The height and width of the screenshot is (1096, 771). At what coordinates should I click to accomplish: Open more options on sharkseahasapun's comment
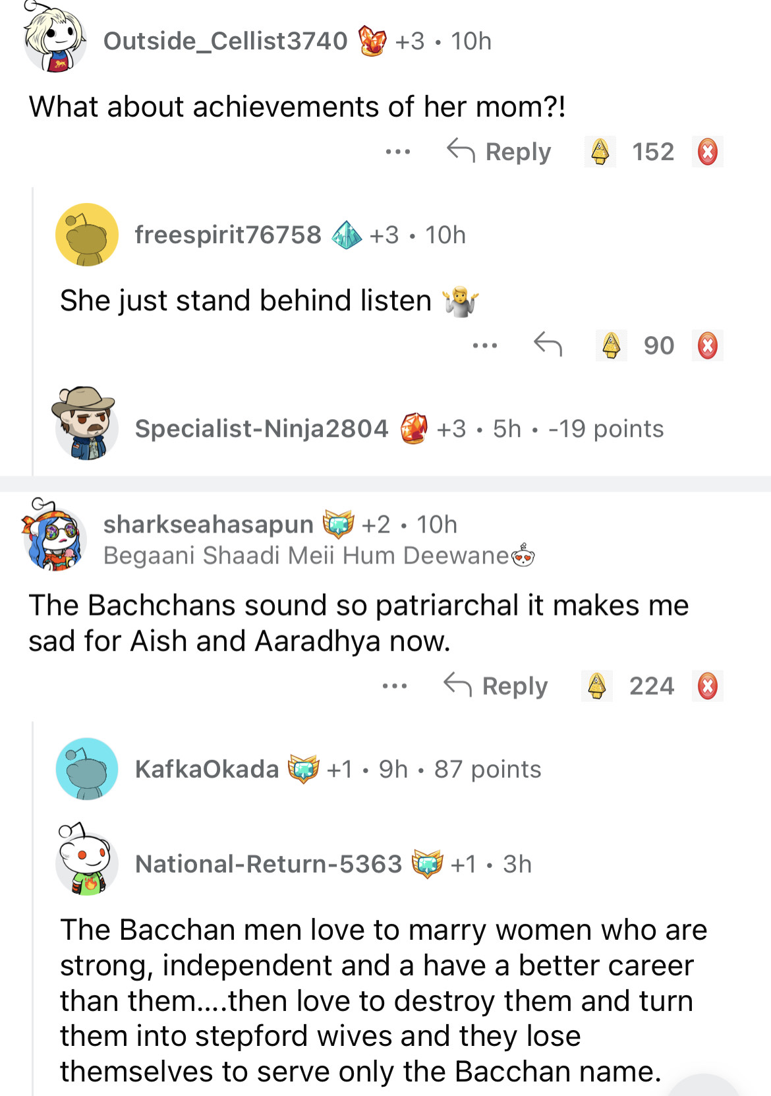click(395, 686)
